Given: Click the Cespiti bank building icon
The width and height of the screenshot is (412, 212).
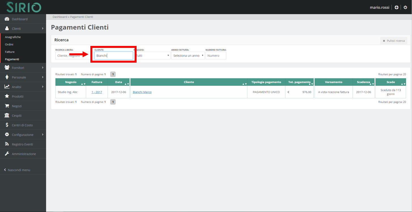Looking at the screenshot, I should click(x=7, y=116).
